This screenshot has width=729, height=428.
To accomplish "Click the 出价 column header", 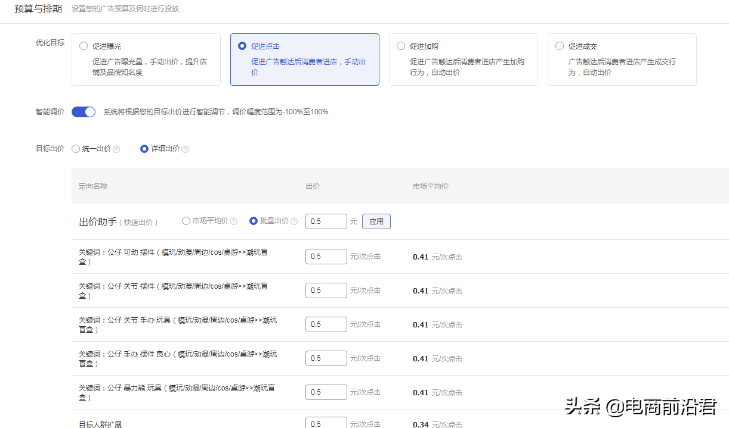I will pyautogui.click(x=313, y=186).
